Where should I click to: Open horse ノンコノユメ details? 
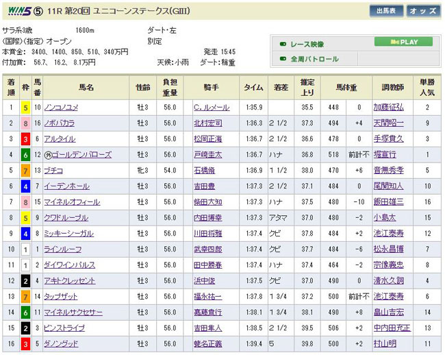coord(64,108)
